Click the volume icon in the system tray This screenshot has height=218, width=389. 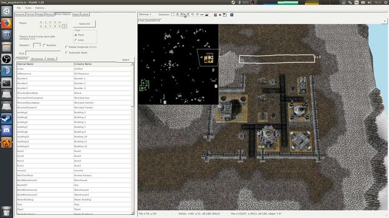coord(369,2)
